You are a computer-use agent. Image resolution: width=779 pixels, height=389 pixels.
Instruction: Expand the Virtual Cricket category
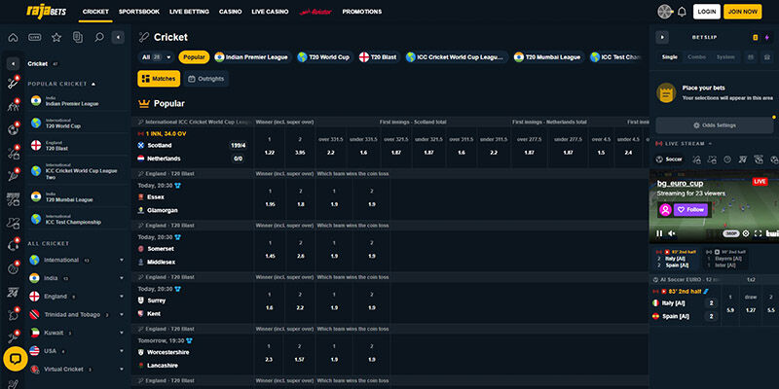click(x=122, y=370)
